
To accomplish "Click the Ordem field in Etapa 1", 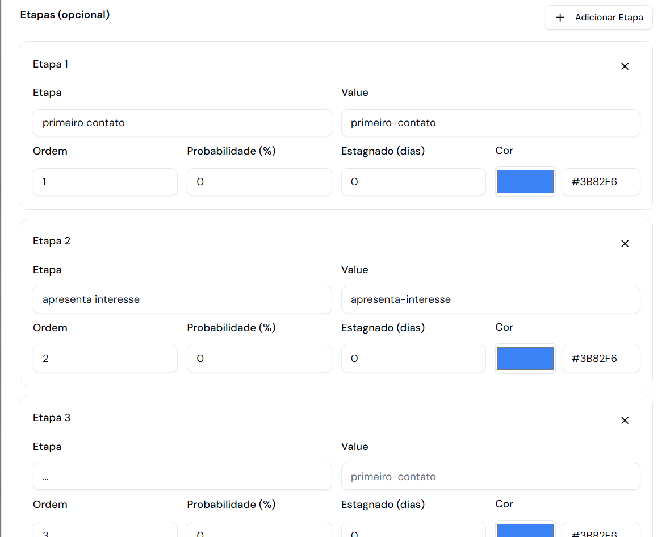I will click(x=105, y=182).
